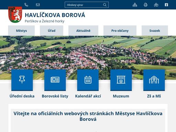Click the Kalendář akcí text link

pos(88,96)
